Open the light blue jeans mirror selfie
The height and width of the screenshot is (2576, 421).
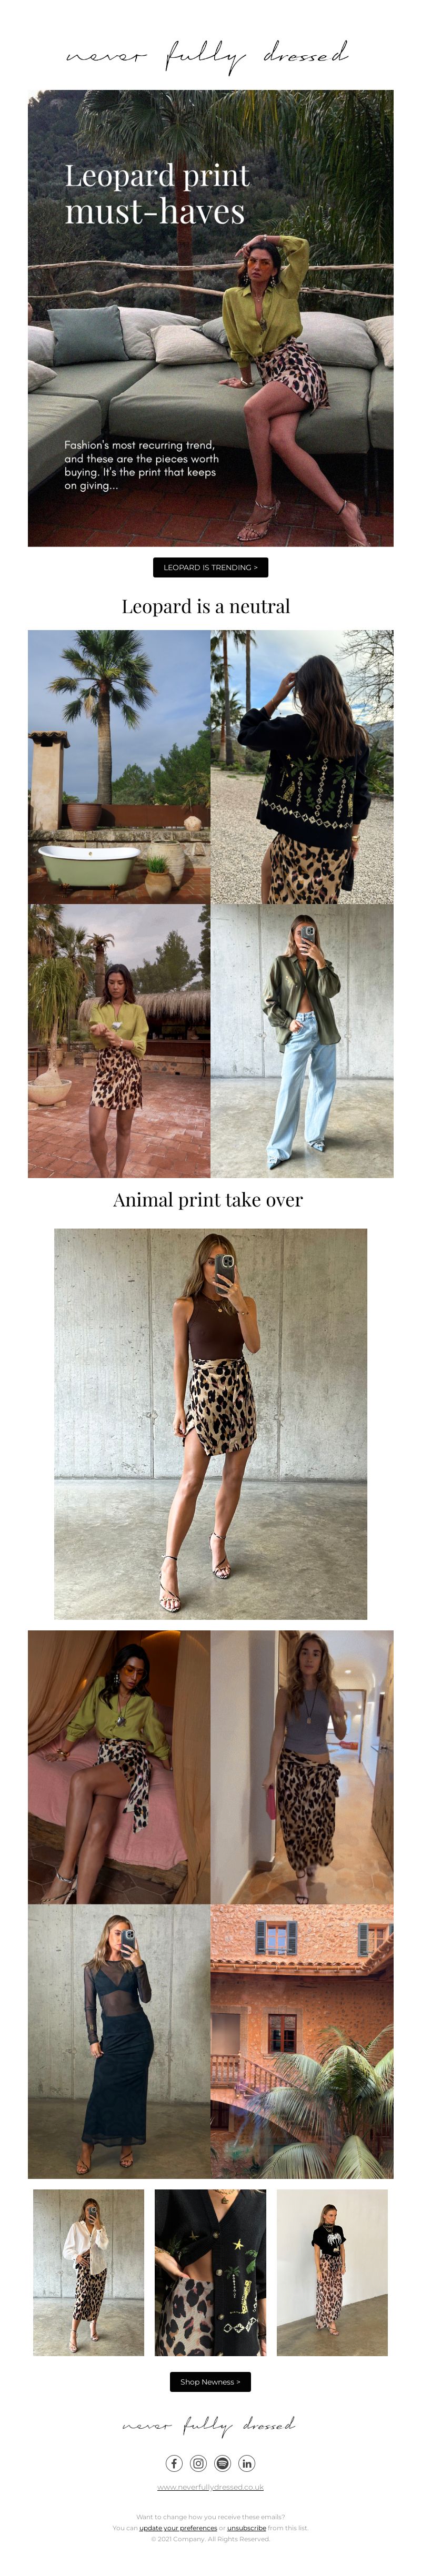click(x=302, y=1040)
